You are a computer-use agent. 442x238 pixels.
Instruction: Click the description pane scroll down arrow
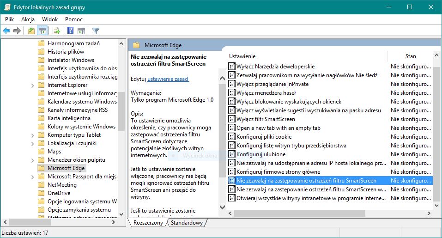[222, 207]
